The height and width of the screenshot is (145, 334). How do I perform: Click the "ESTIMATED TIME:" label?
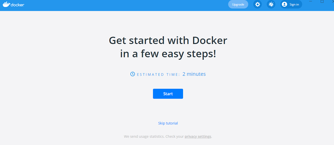click(158, 75)
